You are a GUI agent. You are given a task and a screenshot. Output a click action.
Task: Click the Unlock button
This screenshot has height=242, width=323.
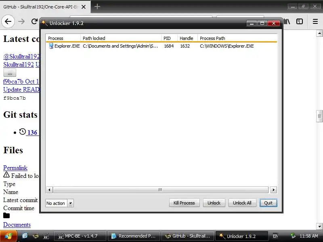tap(214, 203)
